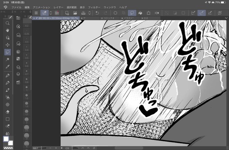Open the 選択範囲 menu
The image size is (229, 150).
pyautogui.click(x=71, y=7)
